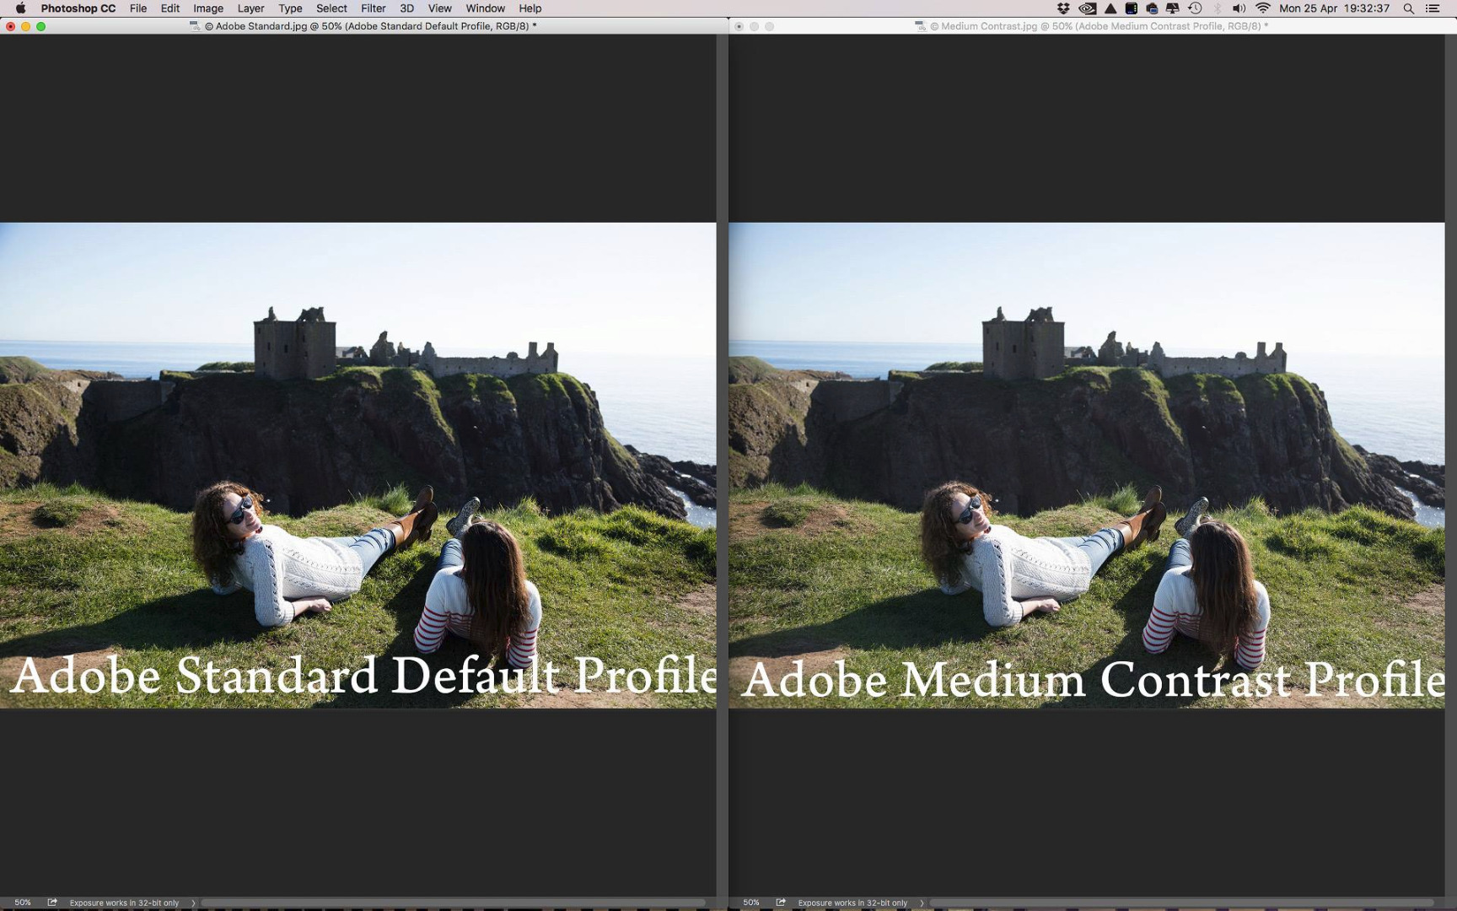Open the Layer menu
Screen dimensions: 1457x911
click(x=250, y=8)
